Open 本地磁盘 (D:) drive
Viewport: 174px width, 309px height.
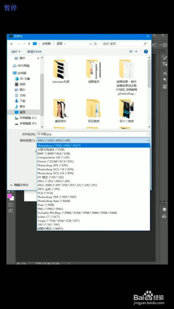(x=26, y=123)
